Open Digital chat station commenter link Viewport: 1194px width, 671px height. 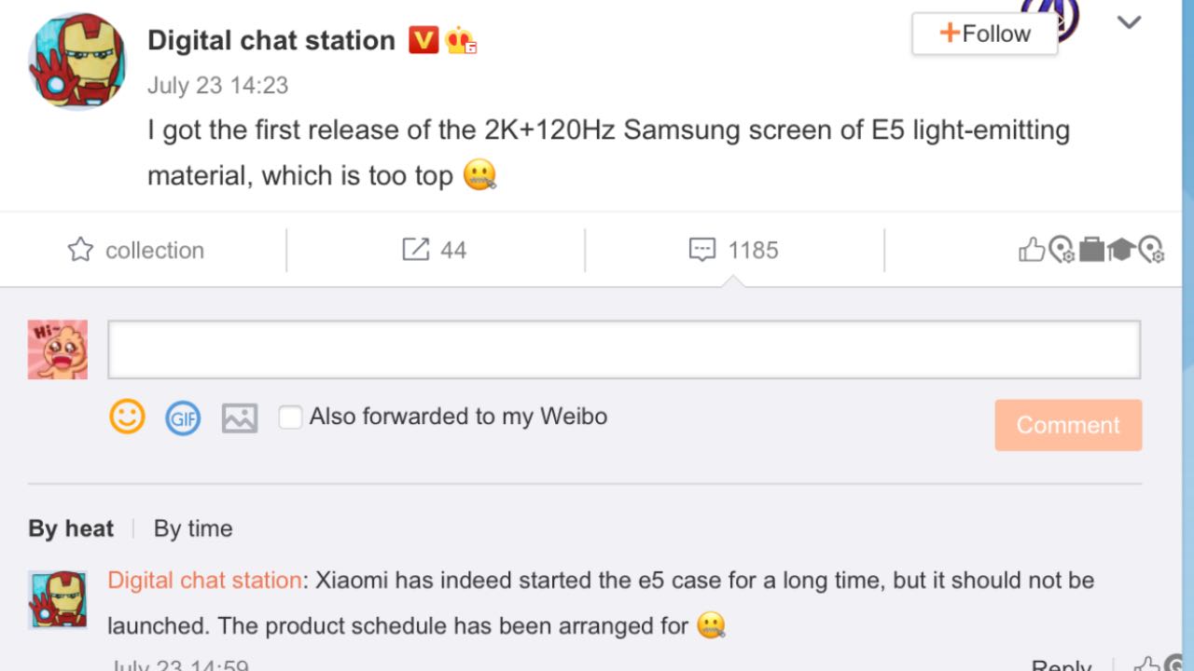tap(204, 580)
